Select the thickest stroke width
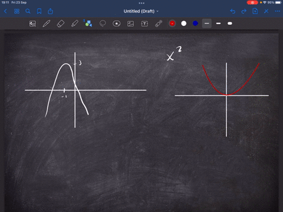Screen dimensions: 283x212 click(230, 24)
